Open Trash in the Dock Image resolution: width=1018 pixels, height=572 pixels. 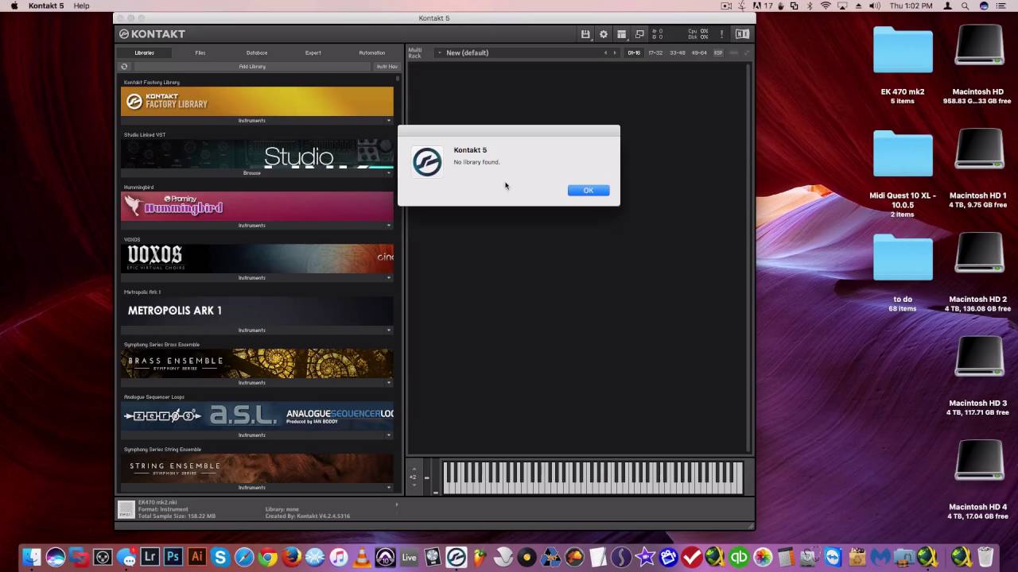coord(985,557)
